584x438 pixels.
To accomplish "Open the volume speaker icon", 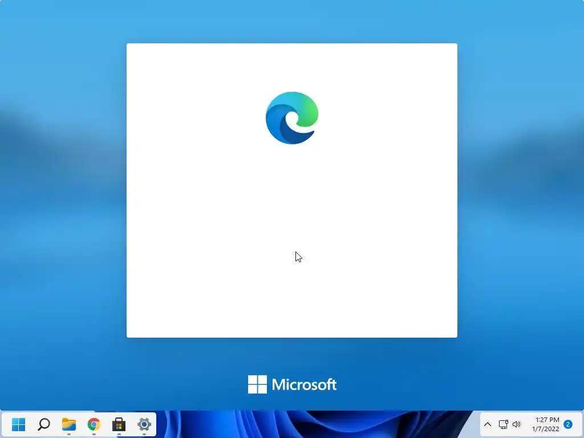I will click(x=517, y=424).
